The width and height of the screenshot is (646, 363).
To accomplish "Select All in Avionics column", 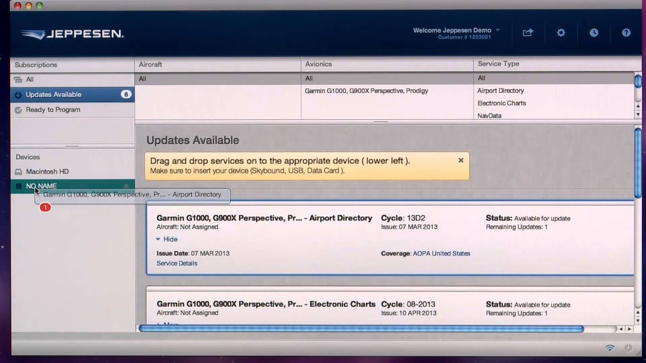I will tap(387, 79).
